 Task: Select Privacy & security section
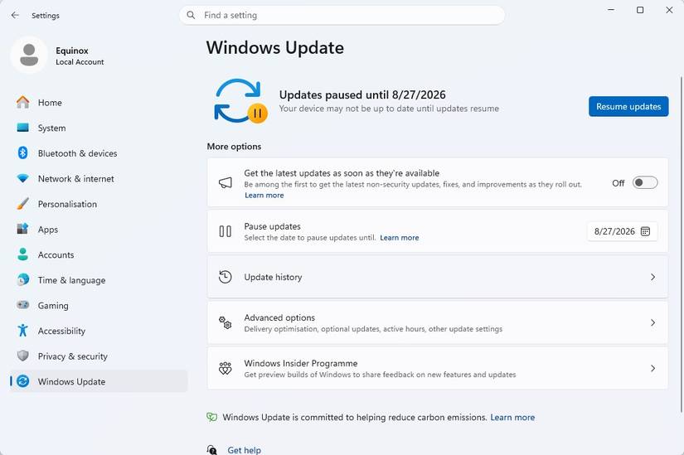(99, 356)
